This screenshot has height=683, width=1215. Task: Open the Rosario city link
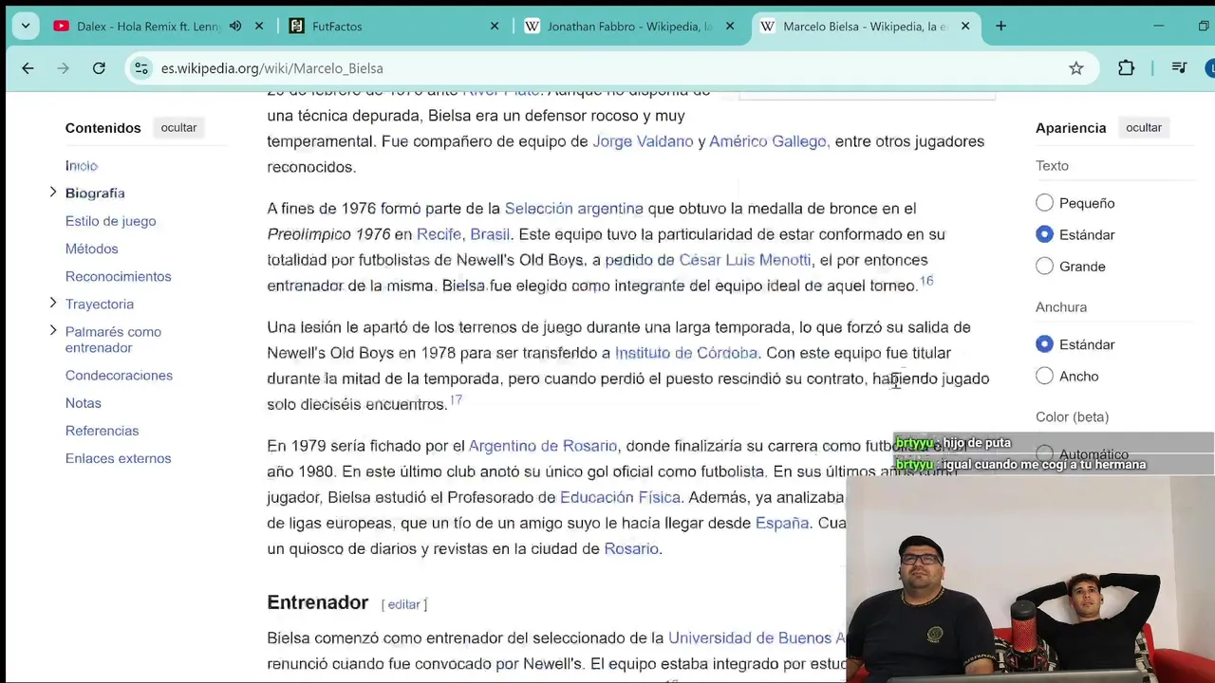(x=631, y=548)
